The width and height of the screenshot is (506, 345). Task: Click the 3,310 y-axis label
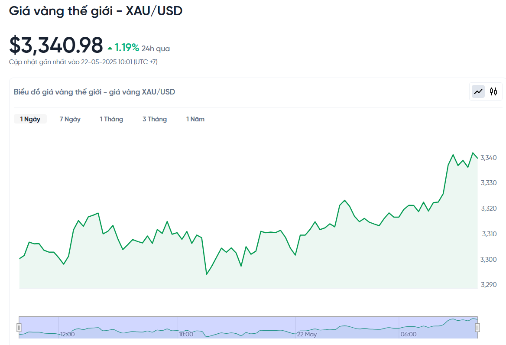[x=489, y=234]
